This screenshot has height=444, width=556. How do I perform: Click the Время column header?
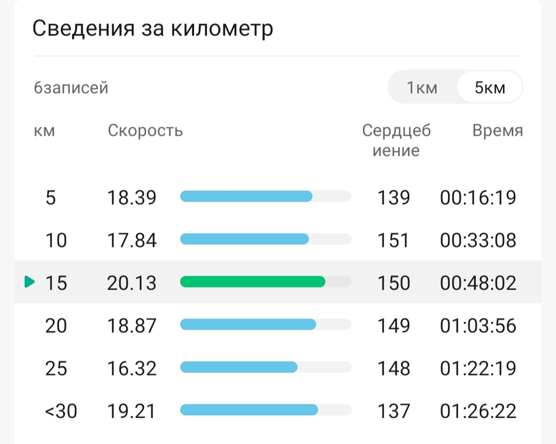497,130
